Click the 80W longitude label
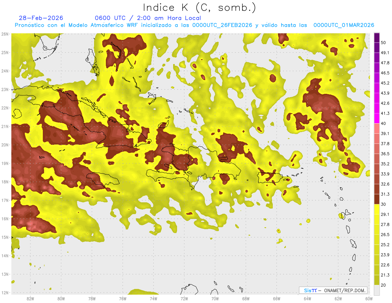Image resolution: width=392 pixels, height=303 pixels. tap(61, 298)
